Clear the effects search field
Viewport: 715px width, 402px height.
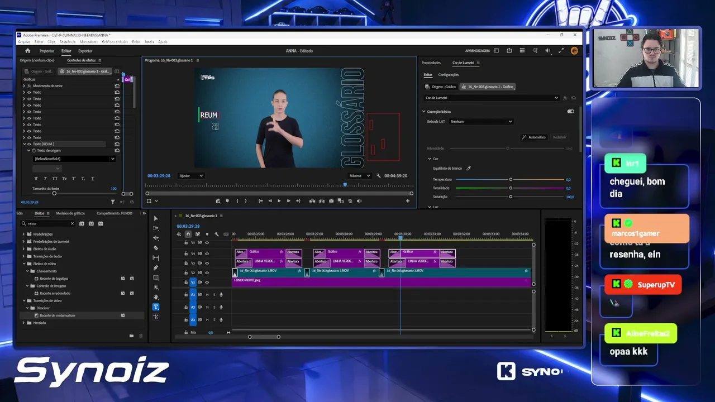point(72,223)
